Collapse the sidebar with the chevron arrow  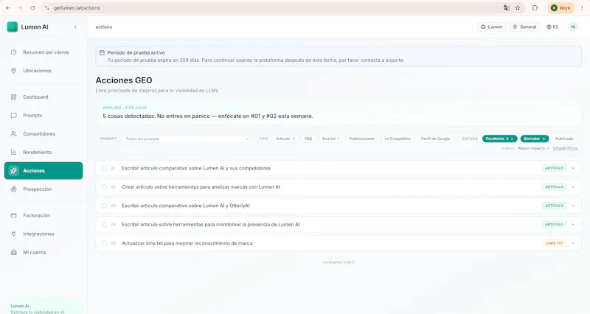[75, 27]
